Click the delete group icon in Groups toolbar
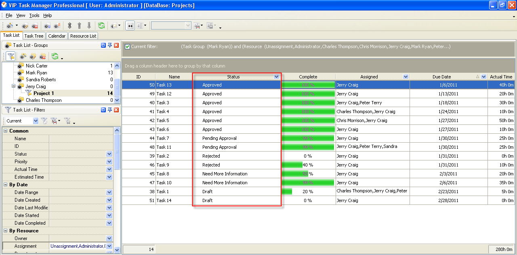 42,56
